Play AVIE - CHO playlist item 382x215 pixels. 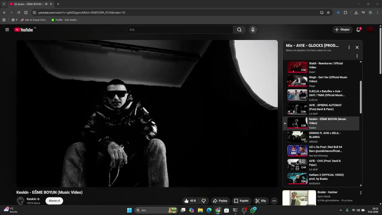(x=321, y=165)
